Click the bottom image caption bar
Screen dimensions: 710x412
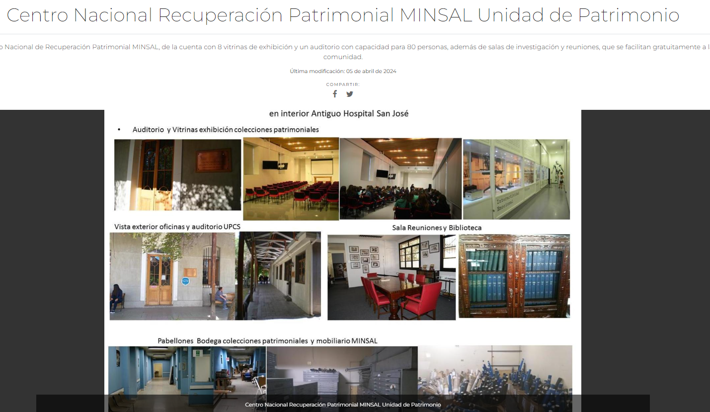coord(343,404)
